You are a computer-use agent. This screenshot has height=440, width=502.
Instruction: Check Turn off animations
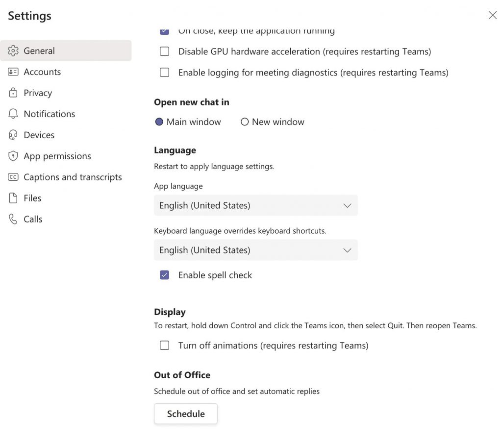point(164,345)
